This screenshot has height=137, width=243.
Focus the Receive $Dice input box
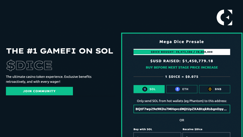click(206, 135)
